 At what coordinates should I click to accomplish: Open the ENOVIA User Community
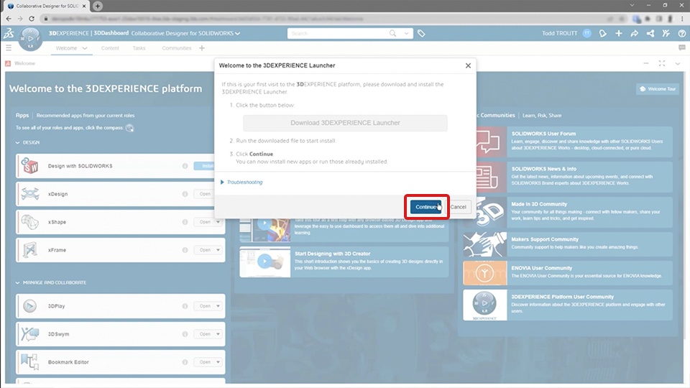(x=567, y=273)
